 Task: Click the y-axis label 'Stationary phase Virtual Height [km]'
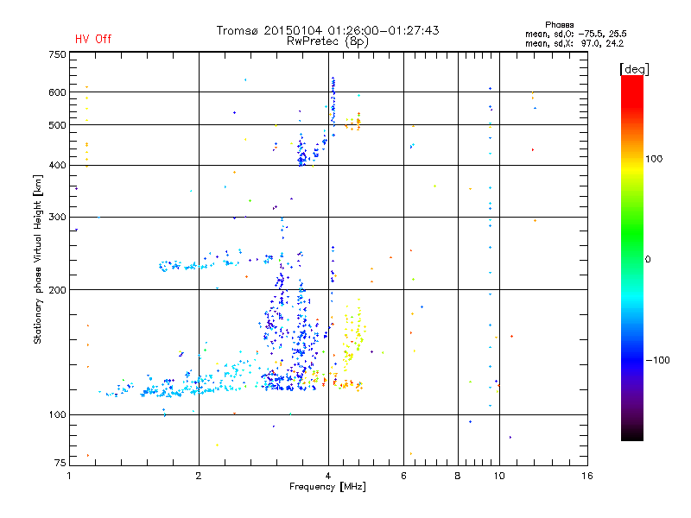pyautogui.click(x=37, y=259)
